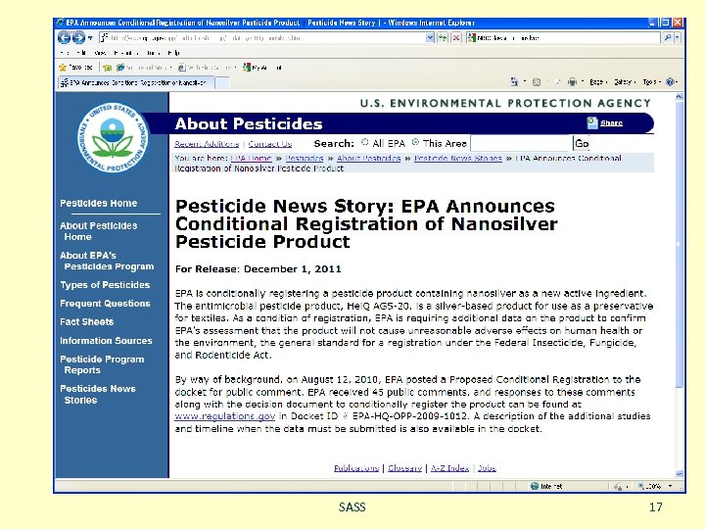Open Pesticides News Stories sidebar link
Screen dimensions: 705x529
tap(98, 395)
